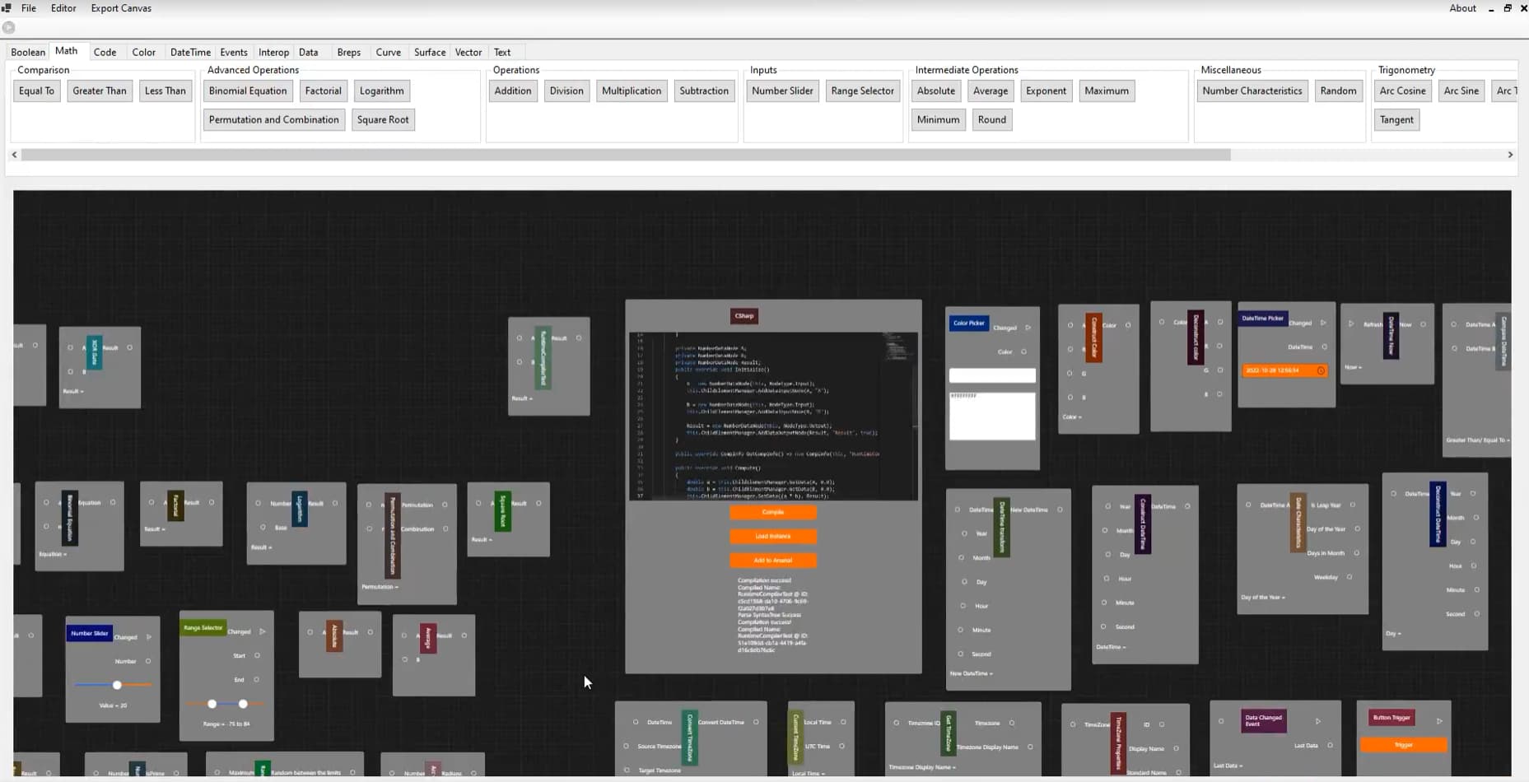Click the DateTime Picker date value field

pyautogui.click(x=1284, y=370)
